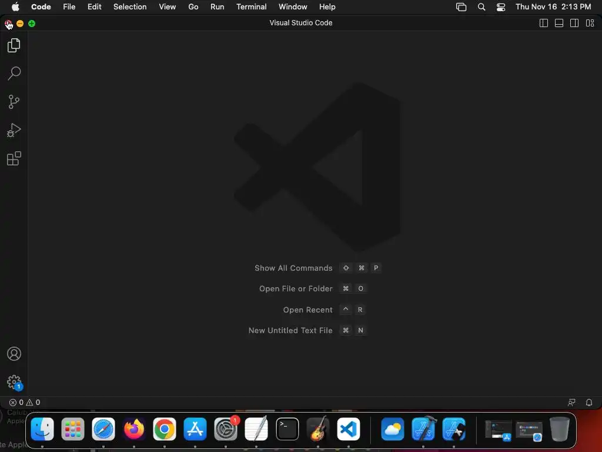The image size is (602, 452).
Task: Open the Search view in activity bar
Action: (x=14, y=74)
